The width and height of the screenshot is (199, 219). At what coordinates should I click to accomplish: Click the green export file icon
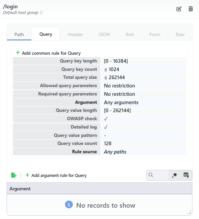coord(14,175)
